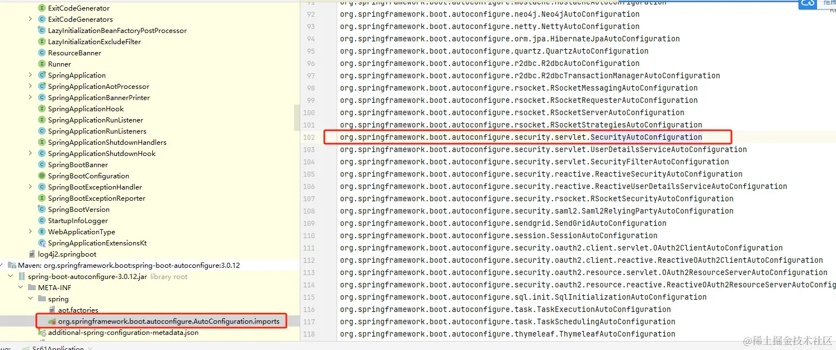Click the interface icon beside LazyInitializationExcludeFilter
This screenshot has height=350, width=836.
coord(41,42)
